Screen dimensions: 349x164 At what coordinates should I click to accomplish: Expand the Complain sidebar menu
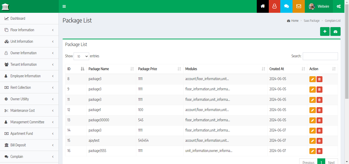point(29,157)
